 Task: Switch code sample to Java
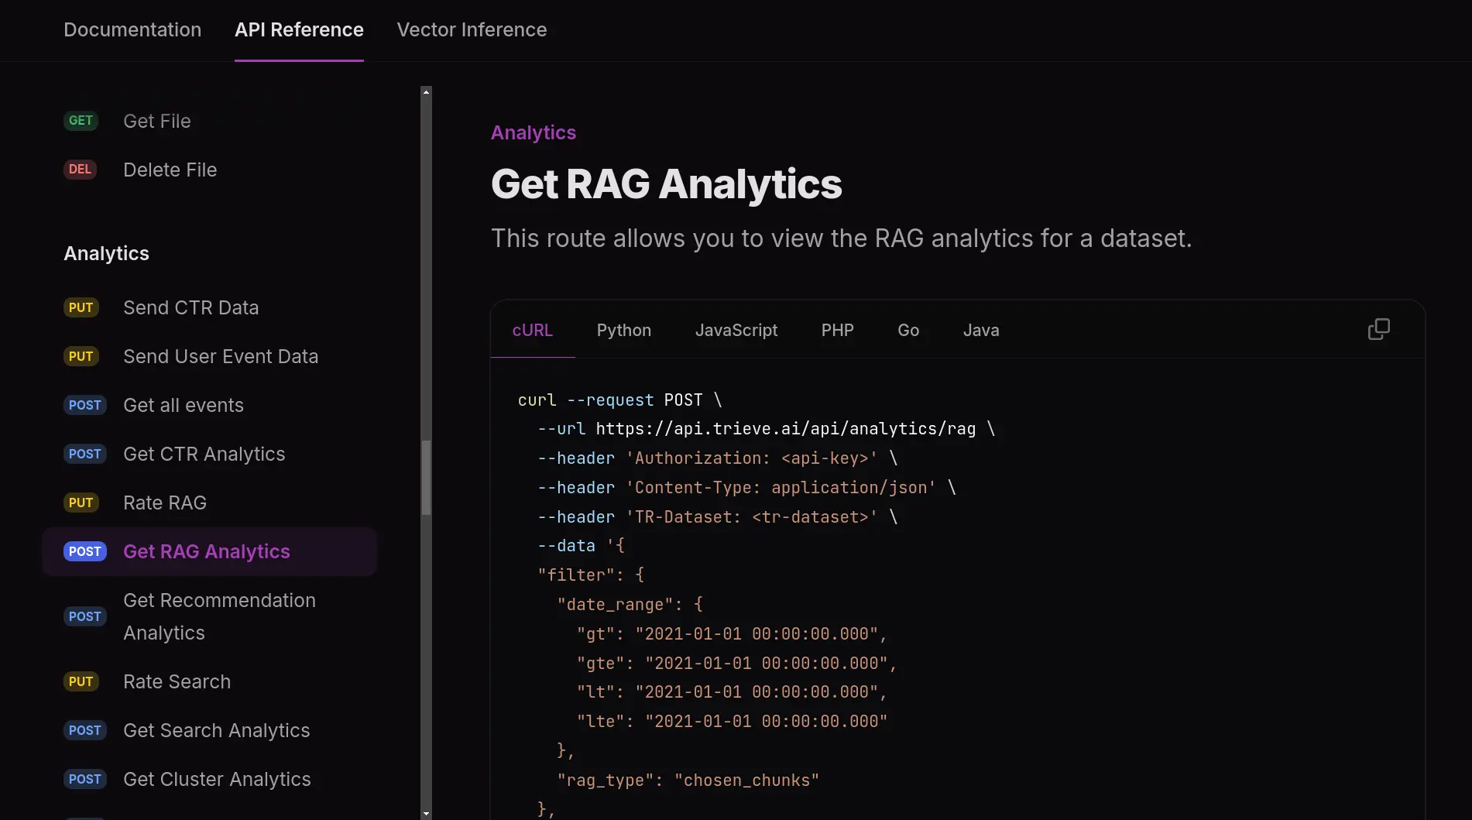pos(981,330)
